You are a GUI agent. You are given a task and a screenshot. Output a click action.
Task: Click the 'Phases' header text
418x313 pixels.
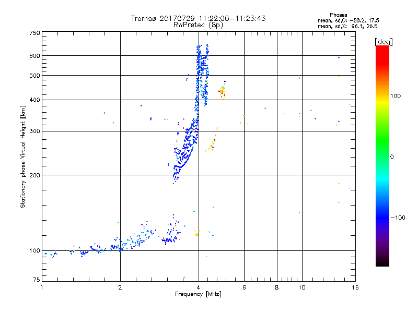click(x=338, y=15)
